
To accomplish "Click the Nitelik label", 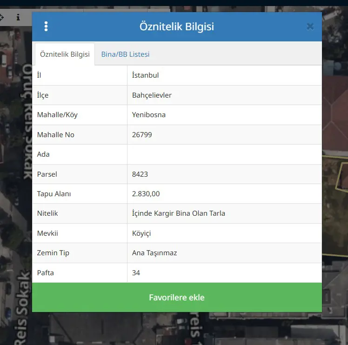I will pyautogui.click(x=47, y=213).
